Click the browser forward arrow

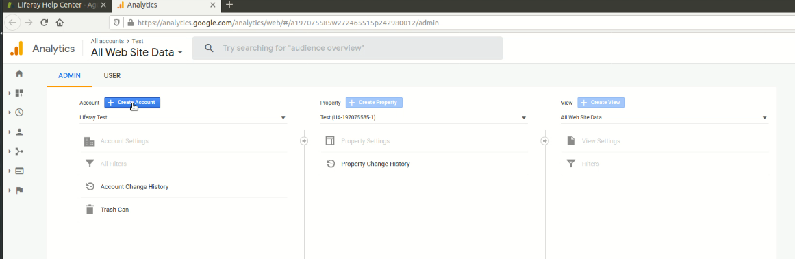(x=28, y=23)
